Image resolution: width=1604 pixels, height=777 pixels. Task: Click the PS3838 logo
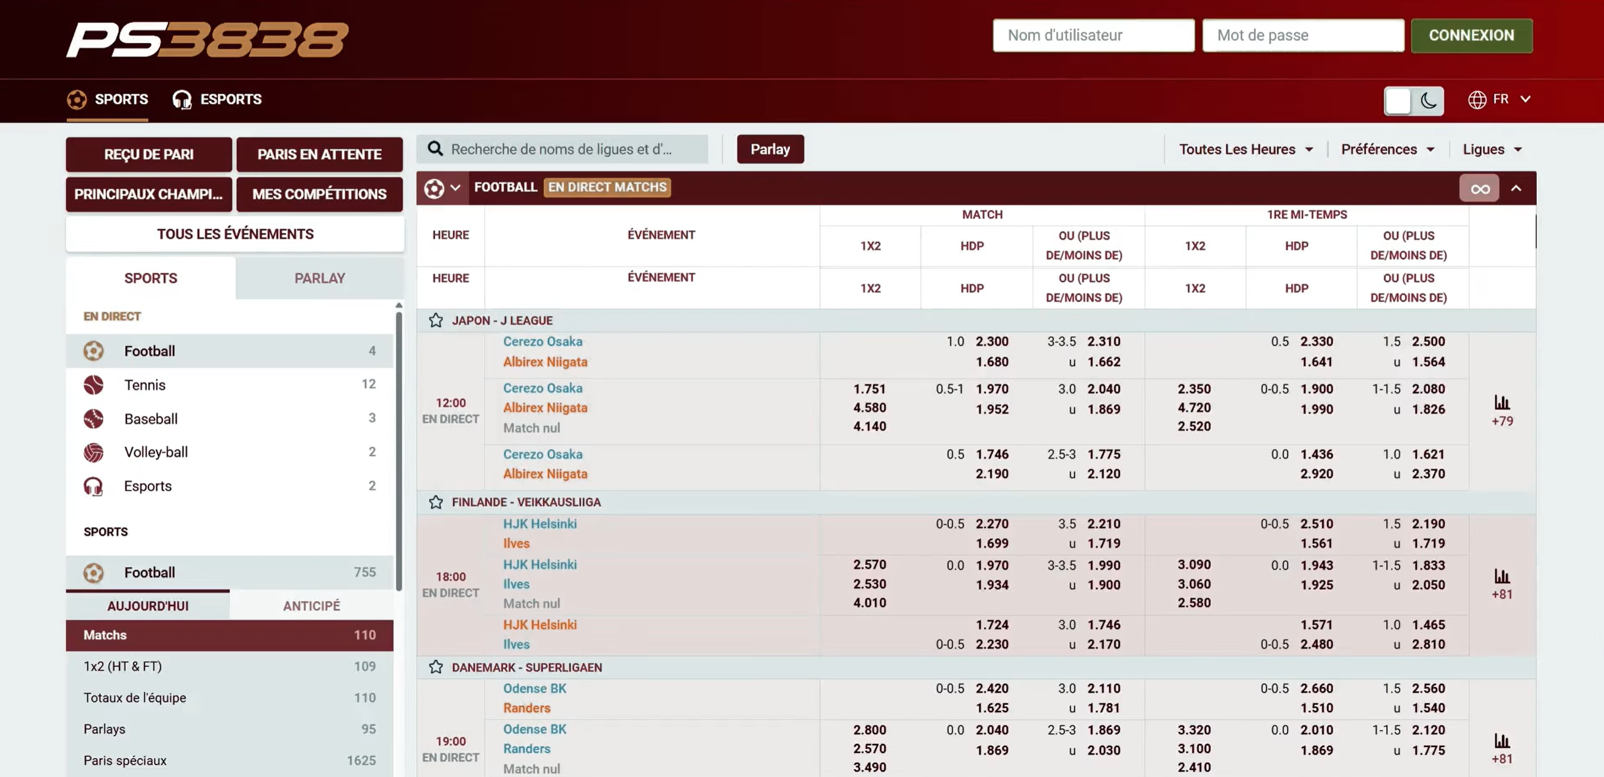click(x=207, y=40)
